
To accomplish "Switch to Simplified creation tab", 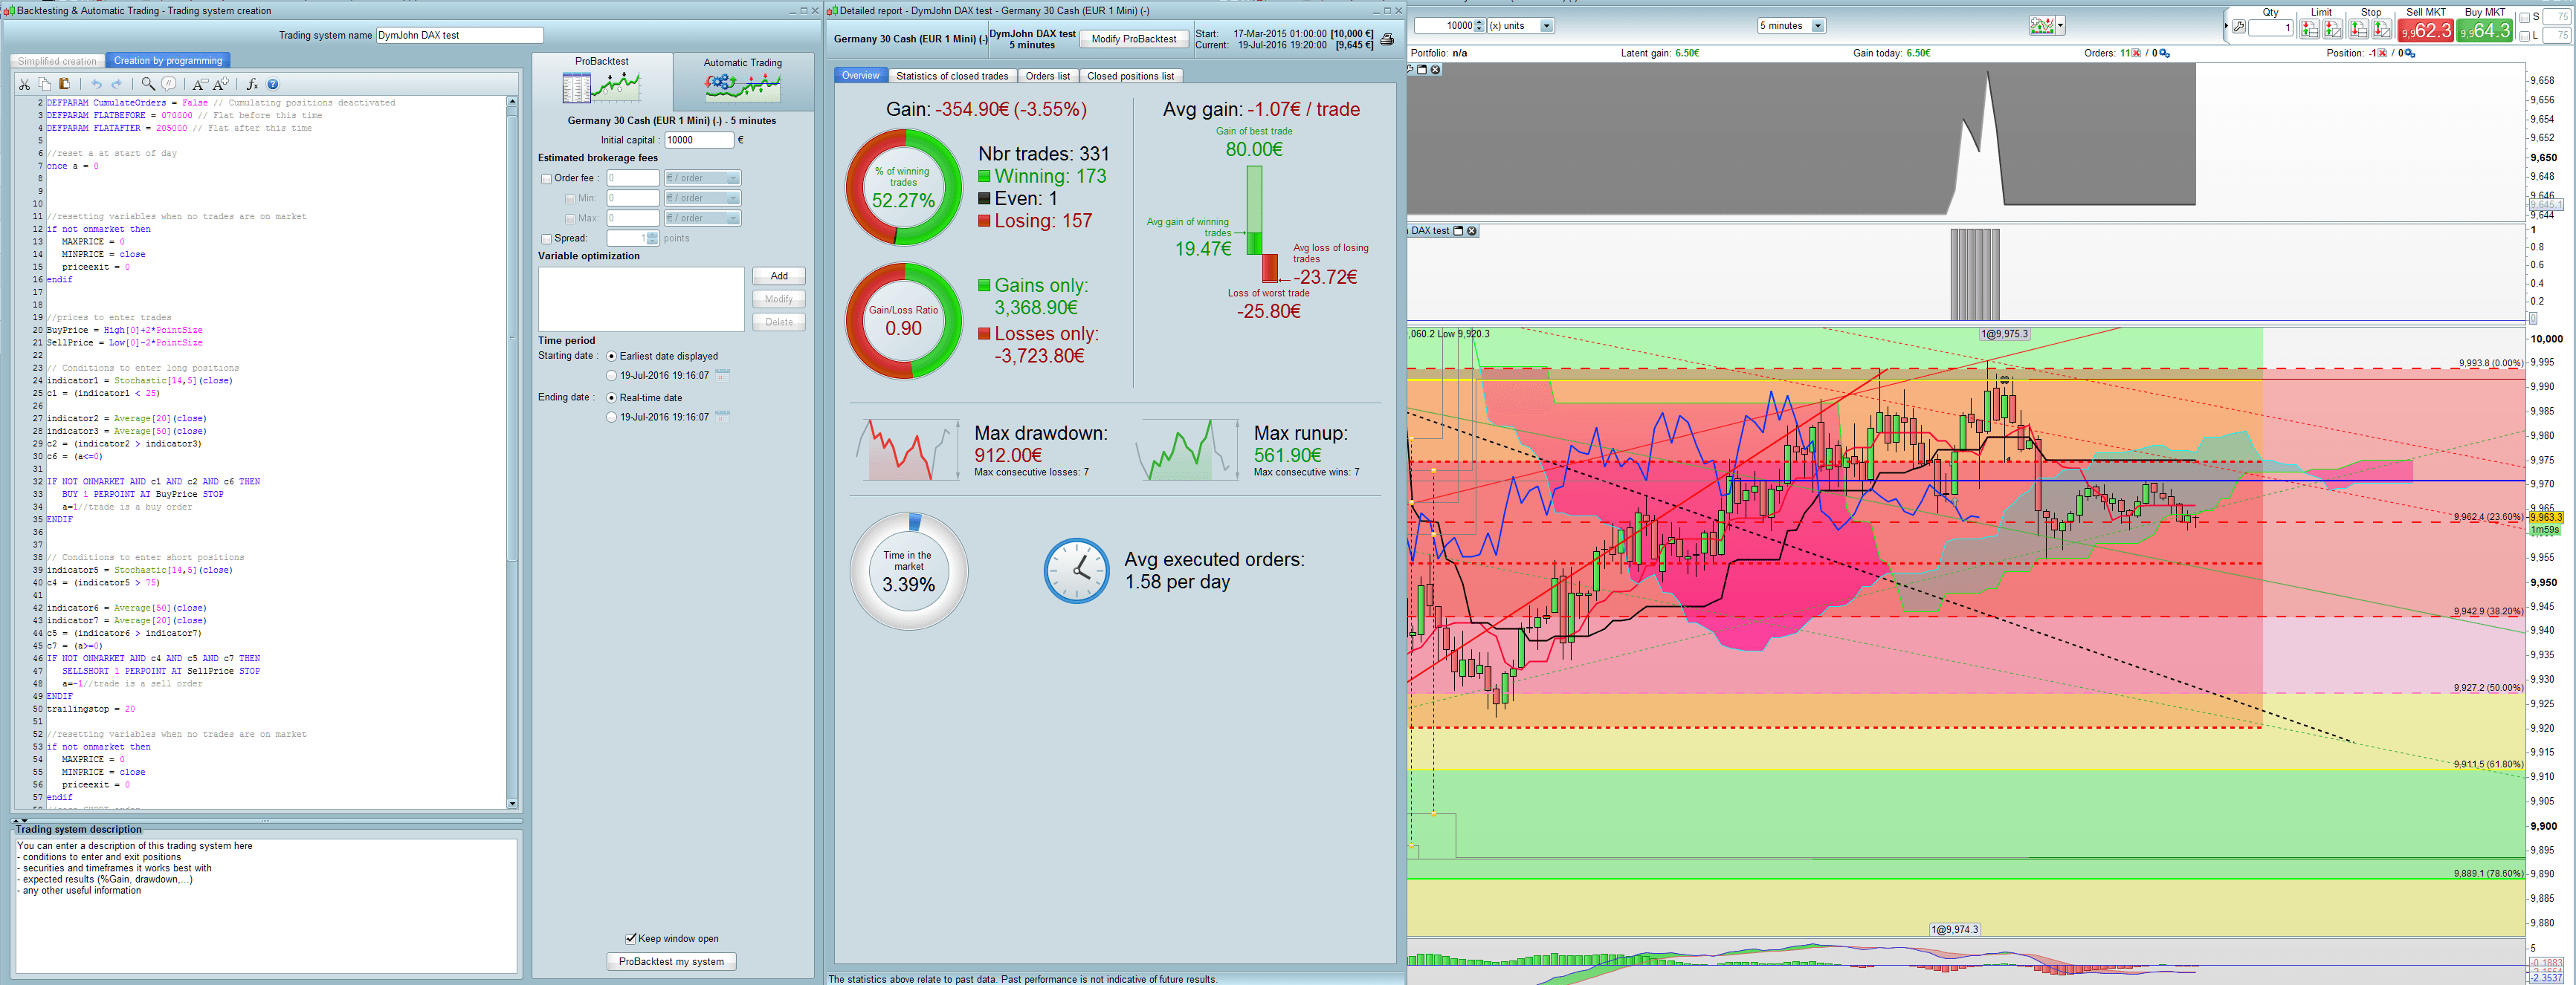I will 57,61.
